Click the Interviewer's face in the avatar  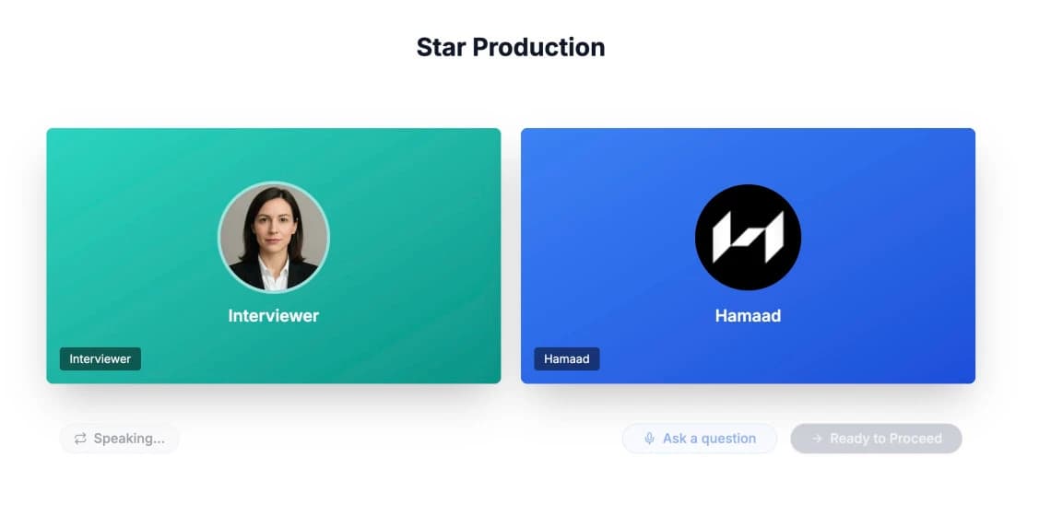point(275,228)
